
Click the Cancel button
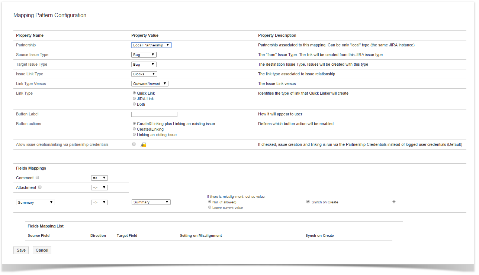pyautogui.click(x=42, y=250)
